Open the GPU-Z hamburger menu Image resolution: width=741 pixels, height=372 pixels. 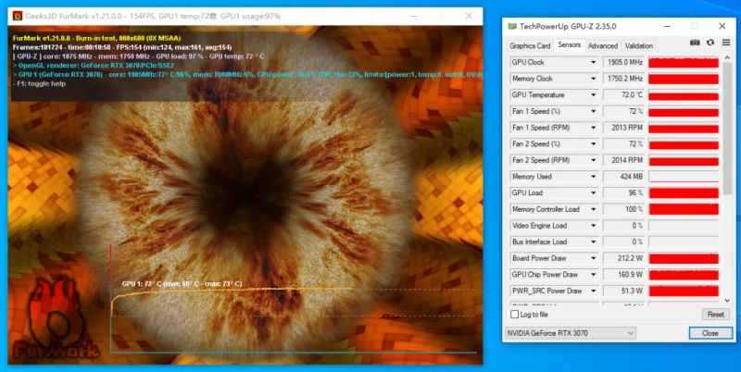pos(726,43)
